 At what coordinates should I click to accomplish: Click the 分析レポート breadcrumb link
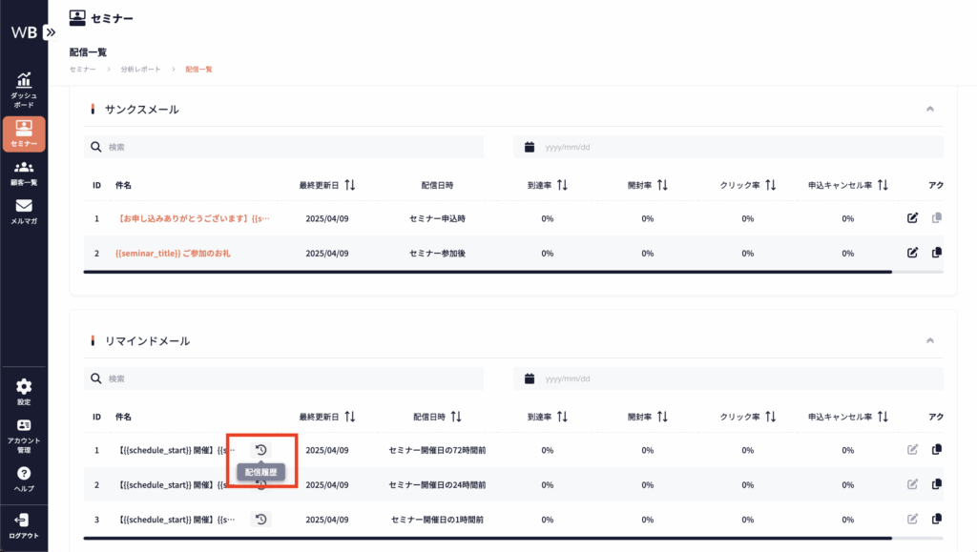pyautogui.click(x=140, y=70)
